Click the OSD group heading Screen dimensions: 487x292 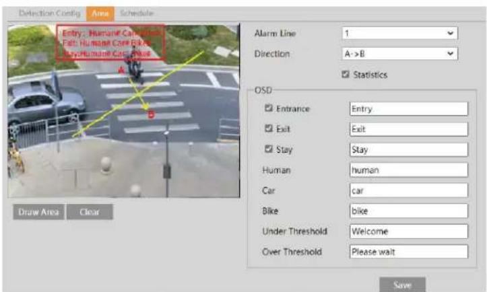263,90
